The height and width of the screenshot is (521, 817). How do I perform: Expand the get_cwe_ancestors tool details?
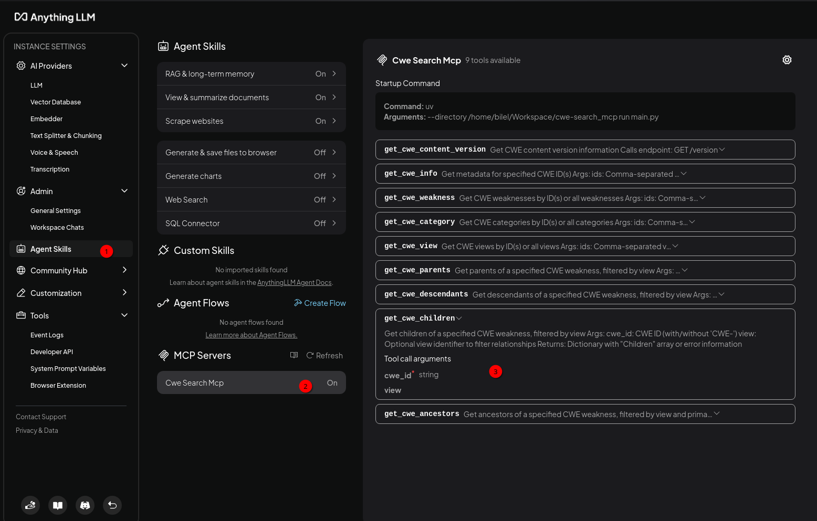pyautogui.click(x=585, y=414)
